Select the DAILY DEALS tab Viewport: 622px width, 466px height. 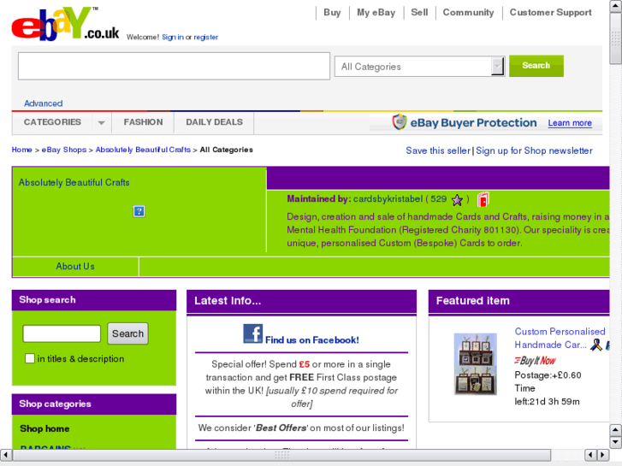coord(214,122)
